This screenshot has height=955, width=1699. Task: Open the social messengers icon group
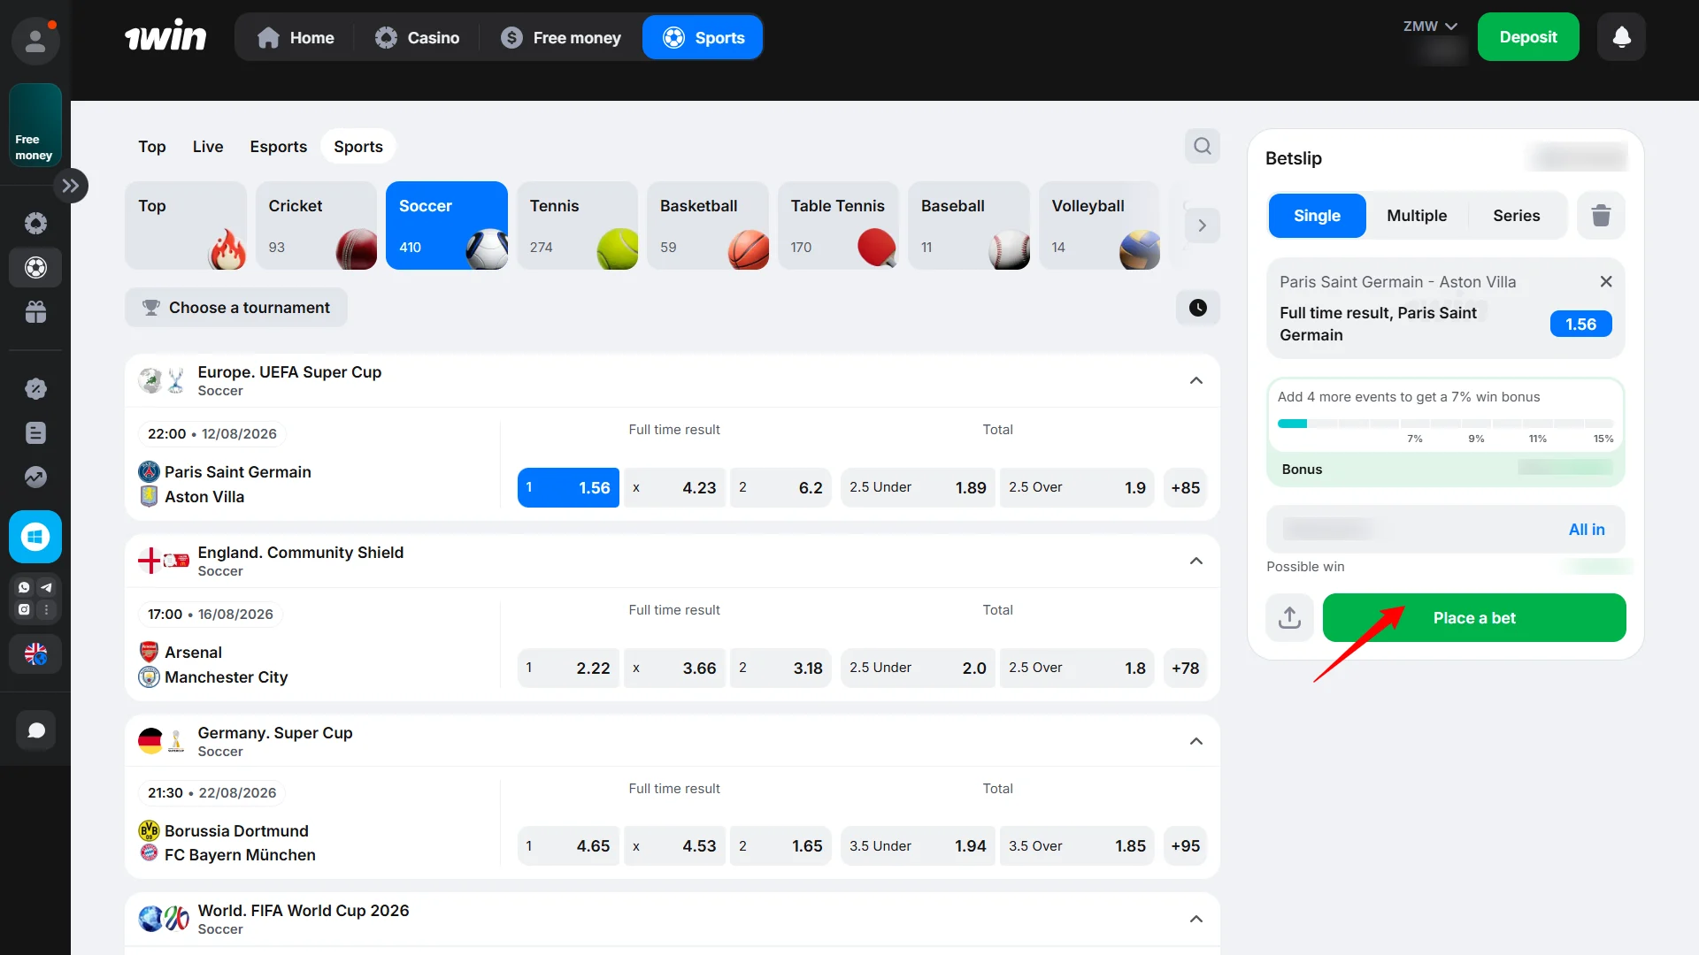[35, 599]
